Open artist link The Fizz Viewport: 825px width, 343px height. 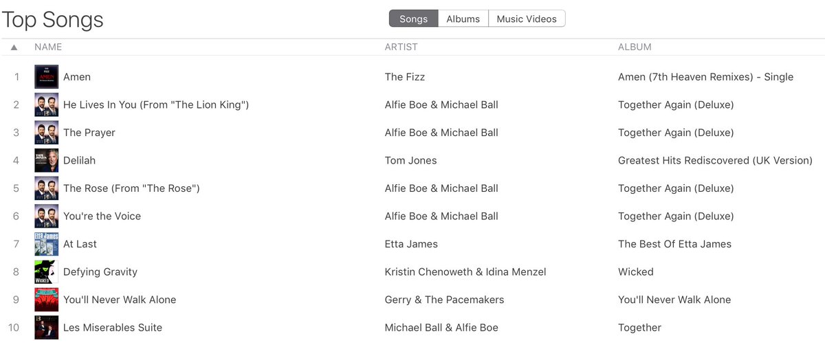pyautogui.click(x=405, y=77)
